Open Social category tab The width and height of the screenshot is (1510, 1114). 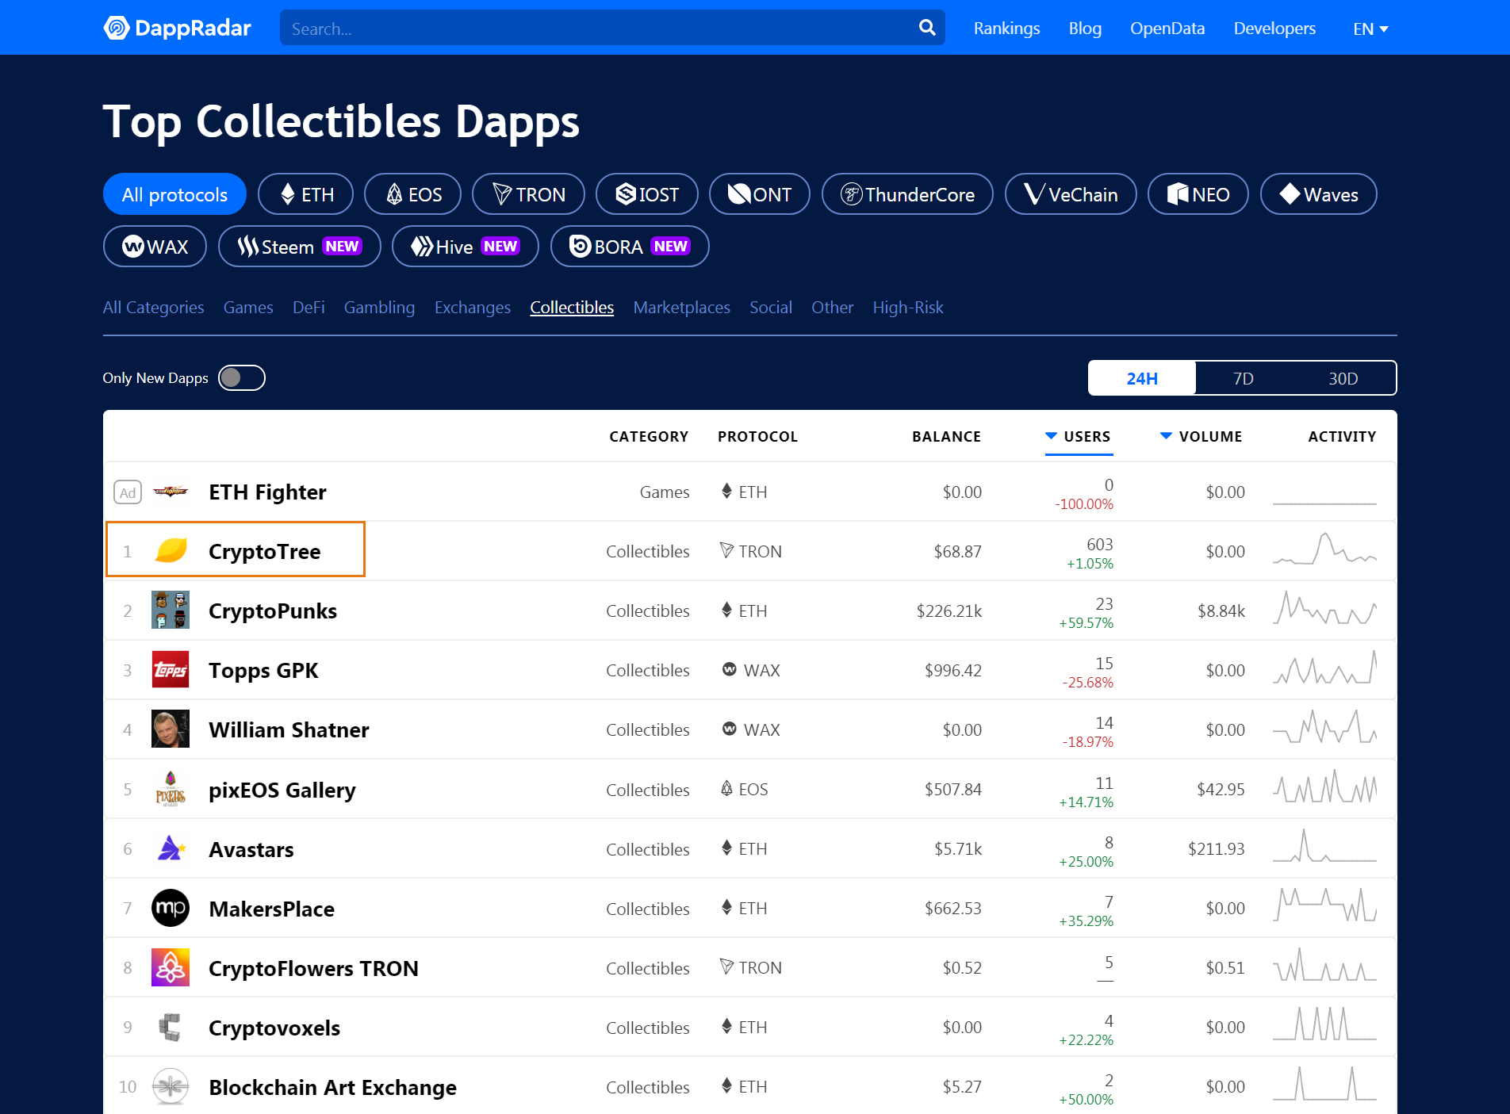tap(771, 307)
